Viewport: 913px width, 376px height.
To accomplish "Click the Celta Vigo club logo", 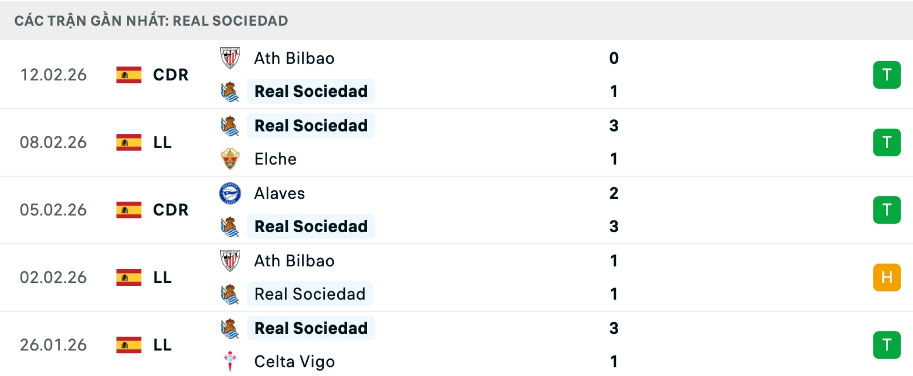I will tap(230, 361).
